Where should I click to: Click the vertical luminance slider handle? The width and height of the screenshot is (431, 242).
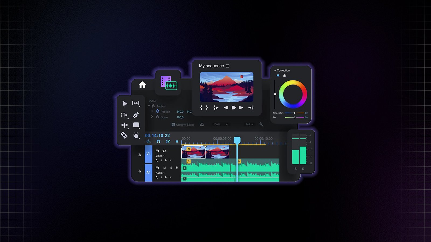tap(275, 94)
